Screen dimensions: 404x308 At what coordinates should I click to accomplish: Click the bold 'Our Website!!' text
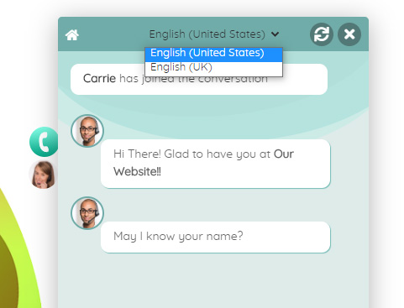[203, 163]
